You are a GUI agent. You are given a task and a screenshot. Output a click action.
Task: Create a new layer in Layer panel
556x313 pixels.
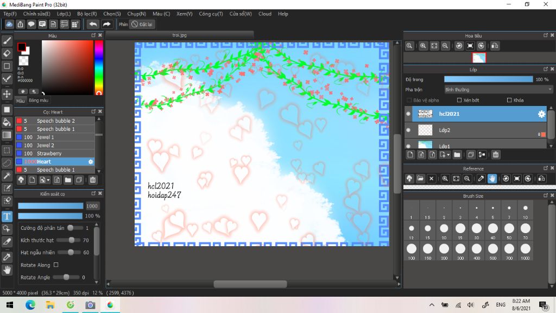[x=410, y=155]
